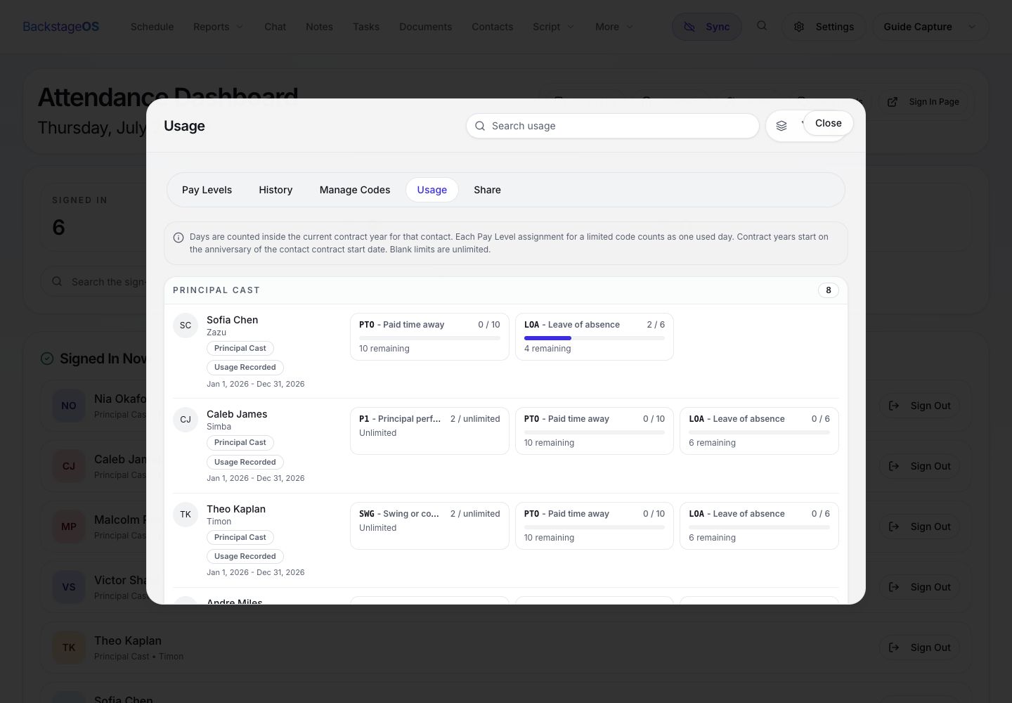Click Sign Out label for Nia Okafor
1012x703 pixels.
tap(930, 406)
